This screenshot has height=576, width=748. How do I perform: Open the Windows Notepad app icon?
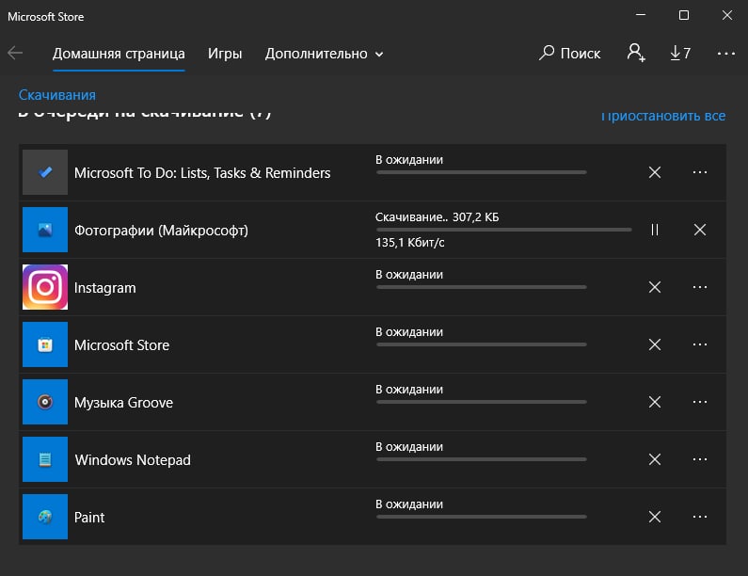[x=45, y=459]
